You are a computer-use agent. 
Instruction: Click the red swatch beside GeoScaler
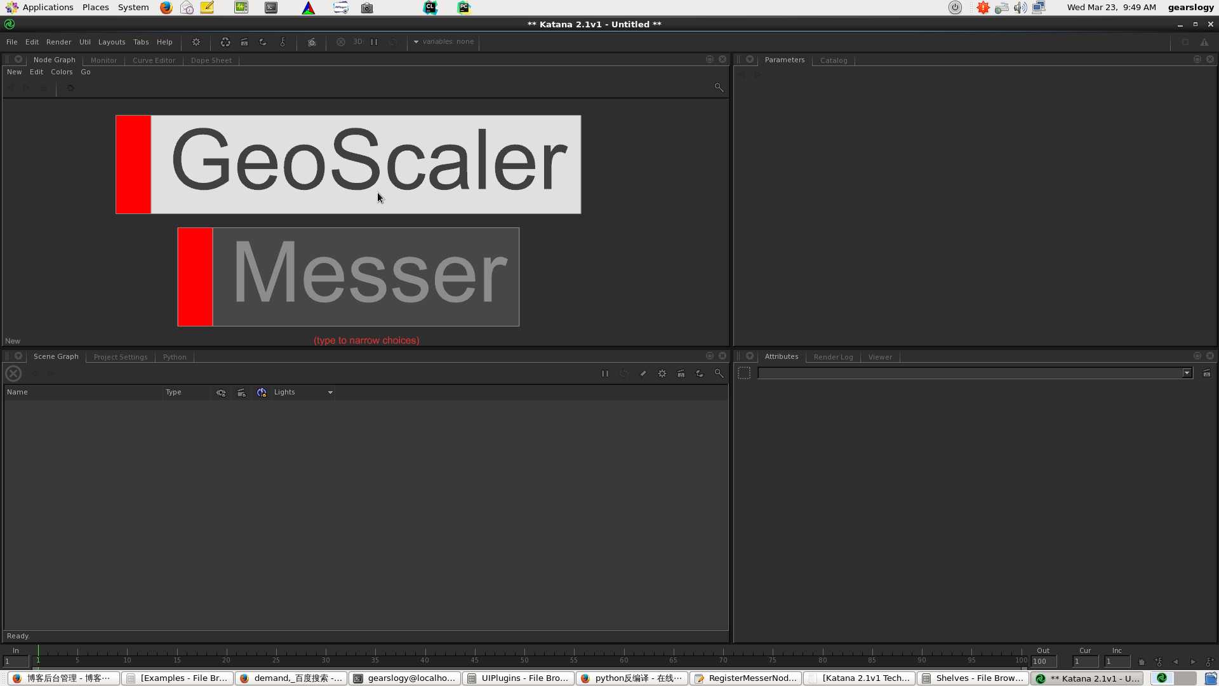[133, 165]
